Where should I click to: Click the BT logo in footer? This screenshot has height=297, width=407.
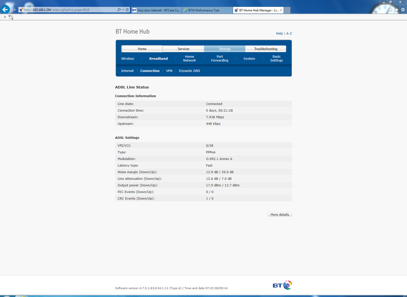pyautogui.click(x=282, y=285)
